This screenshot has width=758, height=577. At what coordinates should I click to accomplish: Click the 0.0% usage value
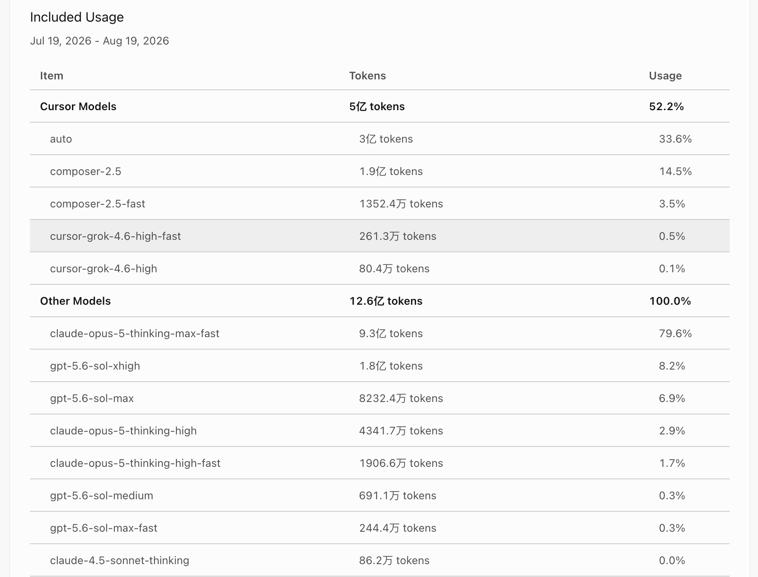point(672,560)
